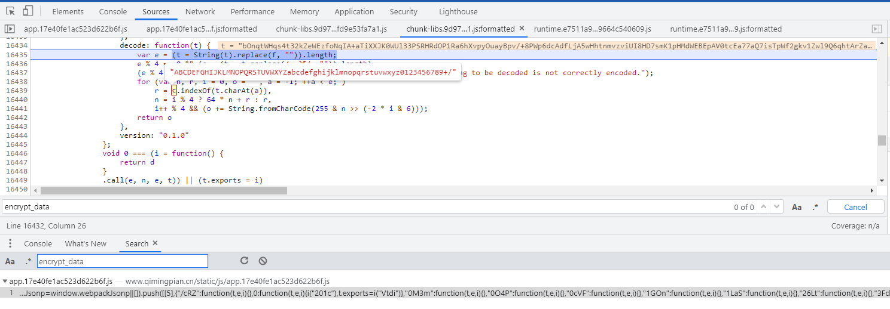Click the horizontal scrollbar left arrow
Screen dimensions: 890x309
tap(35, 190)
